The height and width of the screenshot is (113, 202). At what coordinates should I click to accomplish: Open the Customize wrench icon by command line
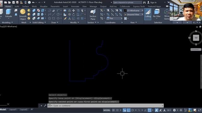(45, 106)
